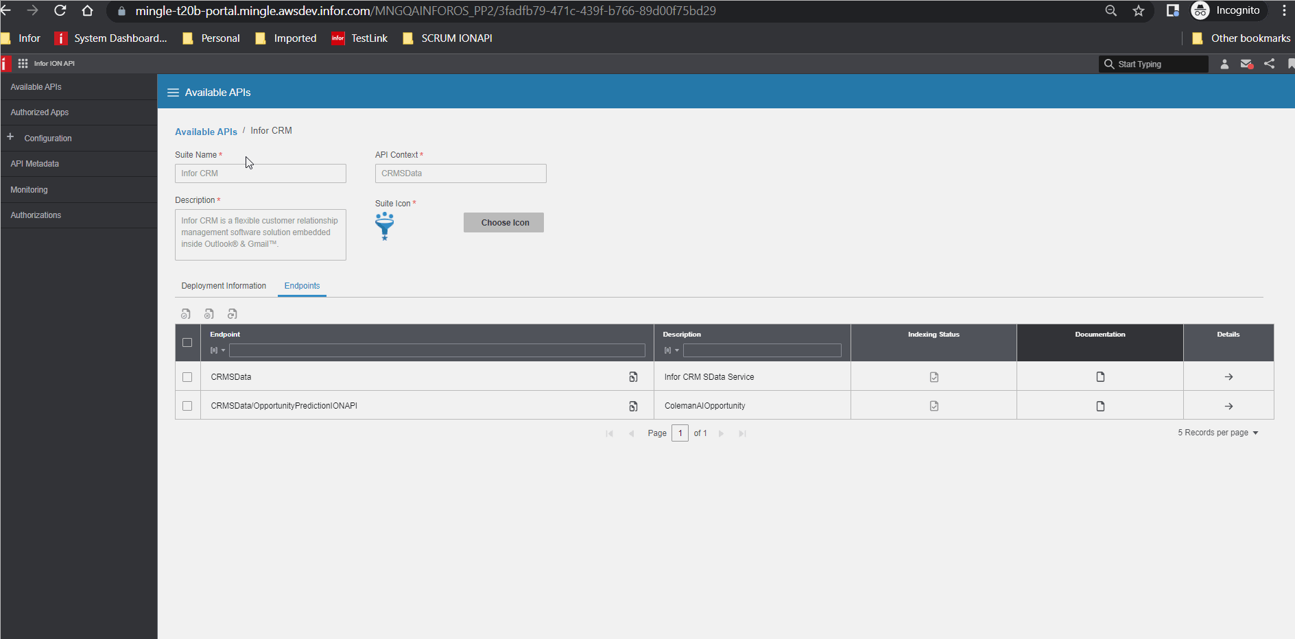Go back in browser history

5,10
